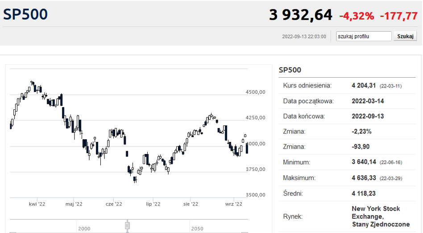
Task: Click the SP500 page title
Action: [x=25, y=14]
